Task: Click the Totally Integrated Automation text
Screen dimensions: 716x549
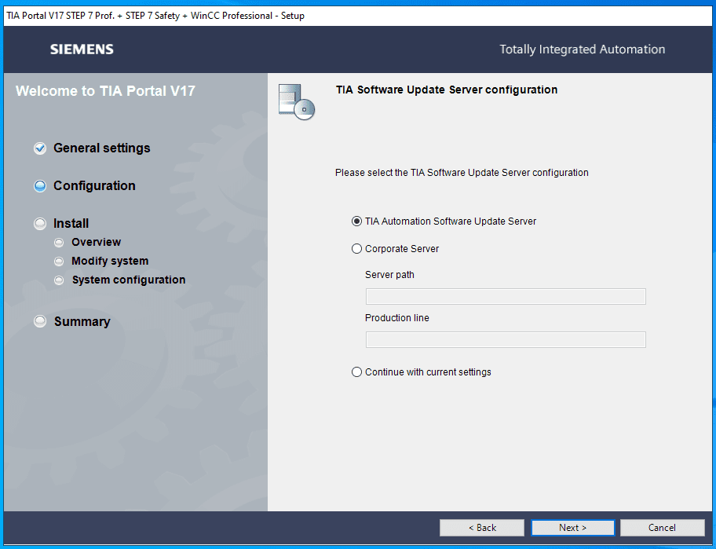Action: point(583,49)
